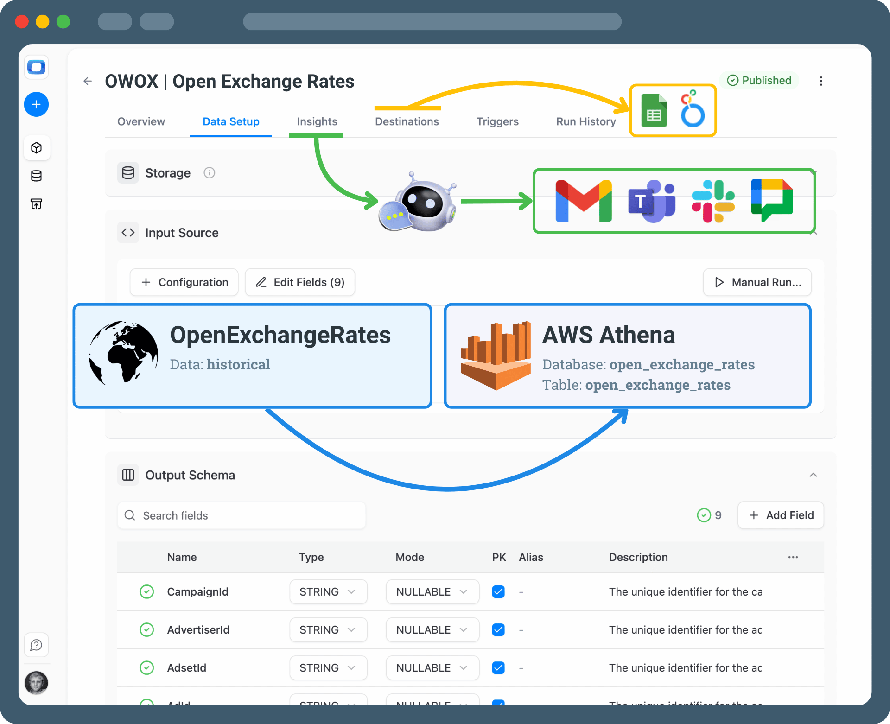
Task: Click the Storage info icon
Action: pyautogui.click(x=209, y=173)
